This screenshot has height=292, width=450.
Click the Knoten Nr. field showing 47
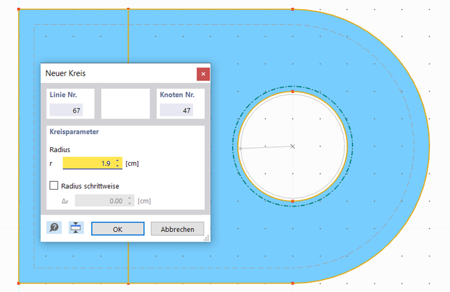176,110
